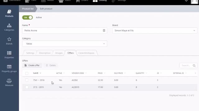The width and height of the screenshot is (199, 111).
Task: Toggle the Active ON switch
Action: (27, 18)
